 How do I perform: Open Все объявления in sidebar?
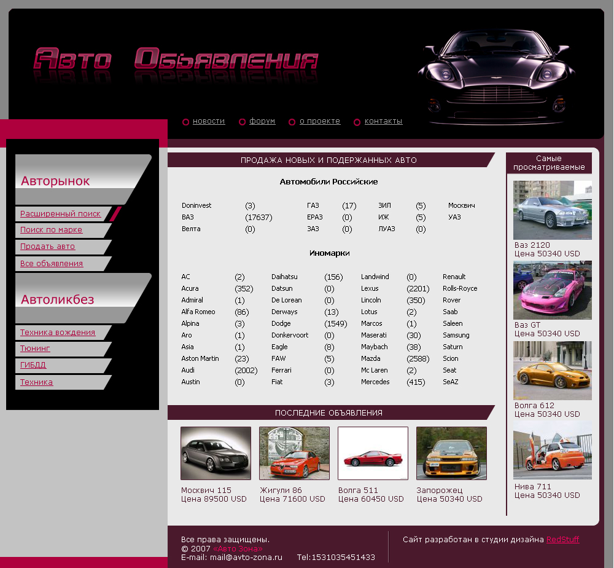tap(52, 264)
